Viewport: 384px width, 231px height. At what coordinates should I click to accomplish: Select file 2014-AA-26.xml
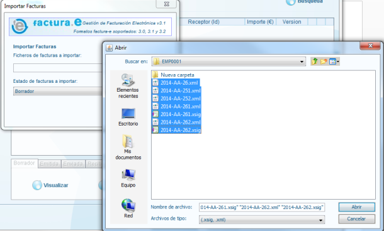click(x=176, y=82)
